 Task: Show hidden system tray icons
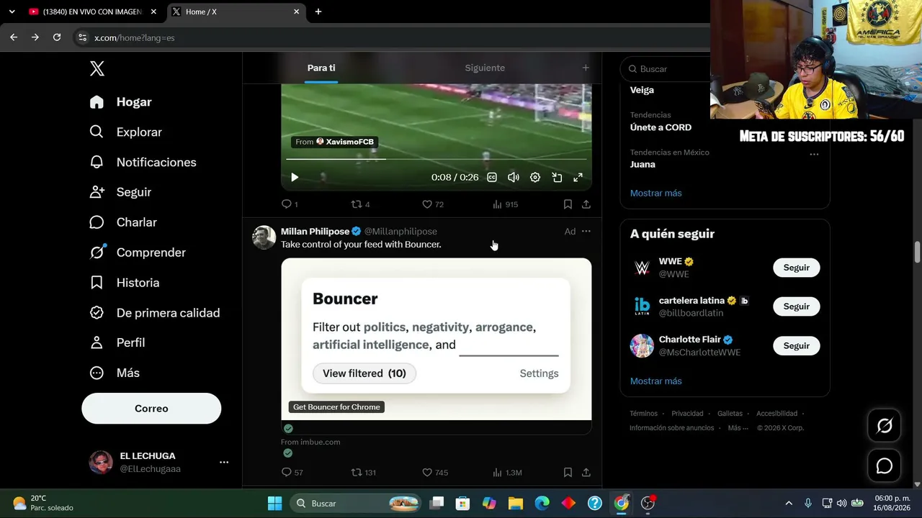pyautogui.click(x=789, y=503)
